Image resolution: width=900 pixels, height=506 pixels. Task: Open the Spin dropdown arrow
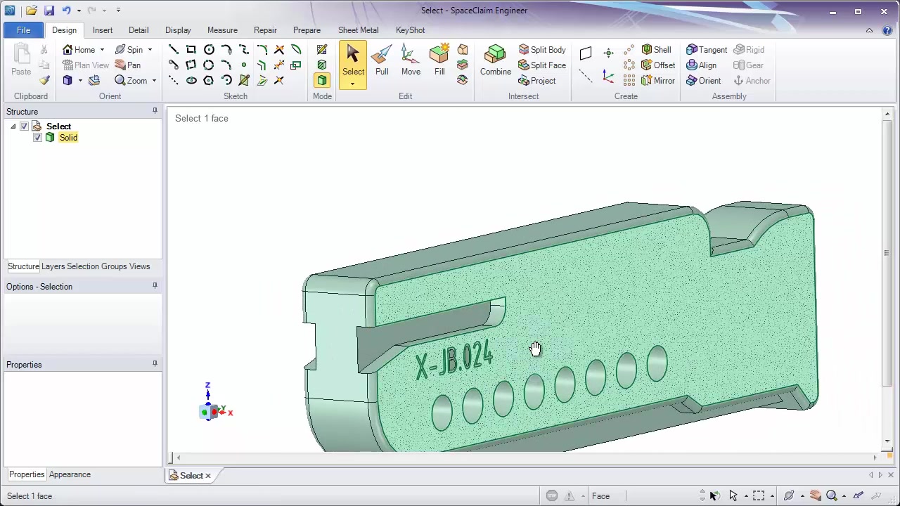(150, 50)
